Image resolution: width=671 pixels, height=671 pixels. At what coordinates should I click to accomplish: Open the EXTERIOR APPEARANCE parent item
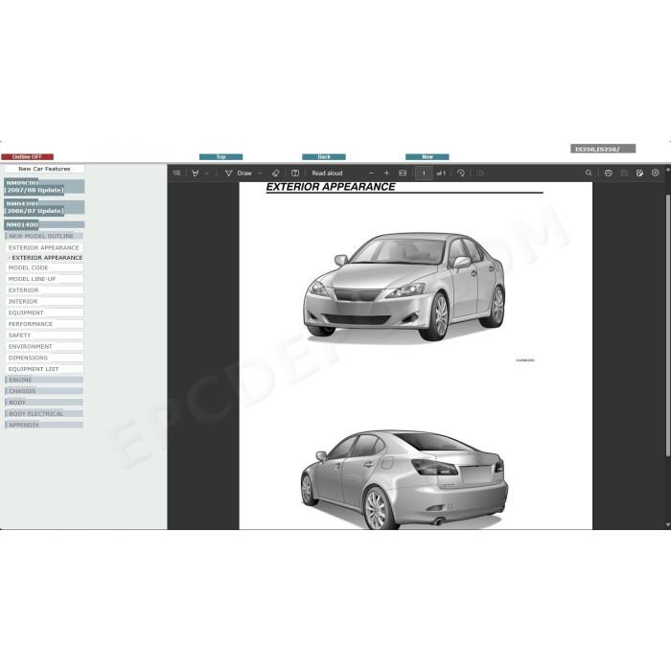44,247
